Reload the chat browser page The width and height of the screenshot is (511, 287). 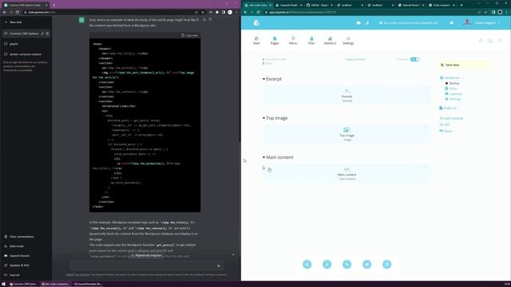pos(18,12)
